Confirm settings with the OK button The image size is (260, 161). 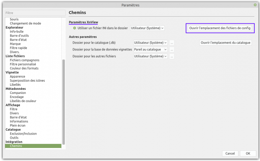click(248, 153)
